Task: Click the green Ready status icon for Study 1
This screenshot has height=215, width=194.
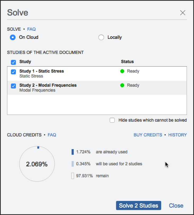Action: click(x=122, y=71)
